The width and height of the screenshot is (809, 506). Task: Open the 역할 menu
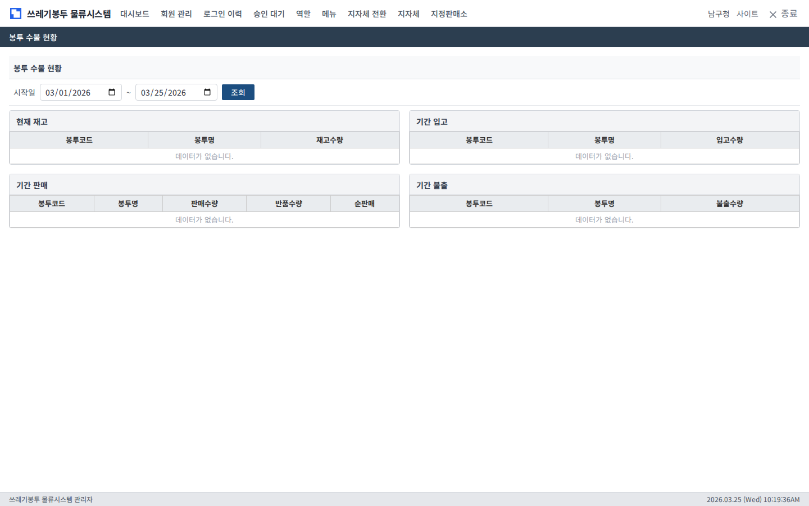point(303,14)
